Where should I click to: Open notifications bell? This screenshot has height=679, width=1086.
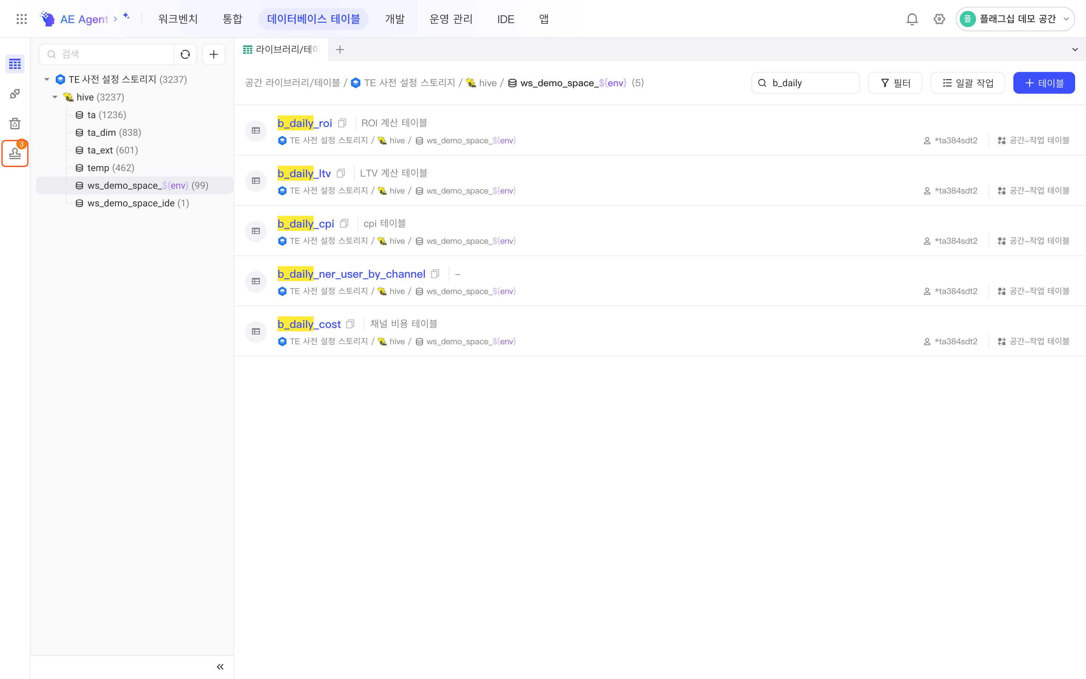pos(912,19)
